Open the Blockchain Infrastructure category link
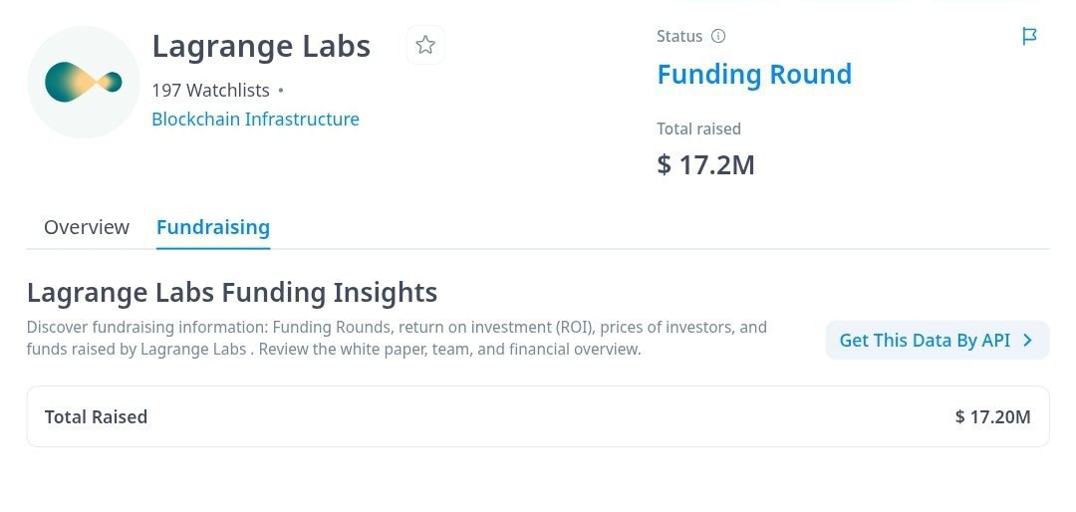This screenshot has width=1076, height=512. [x=255, y=120]
